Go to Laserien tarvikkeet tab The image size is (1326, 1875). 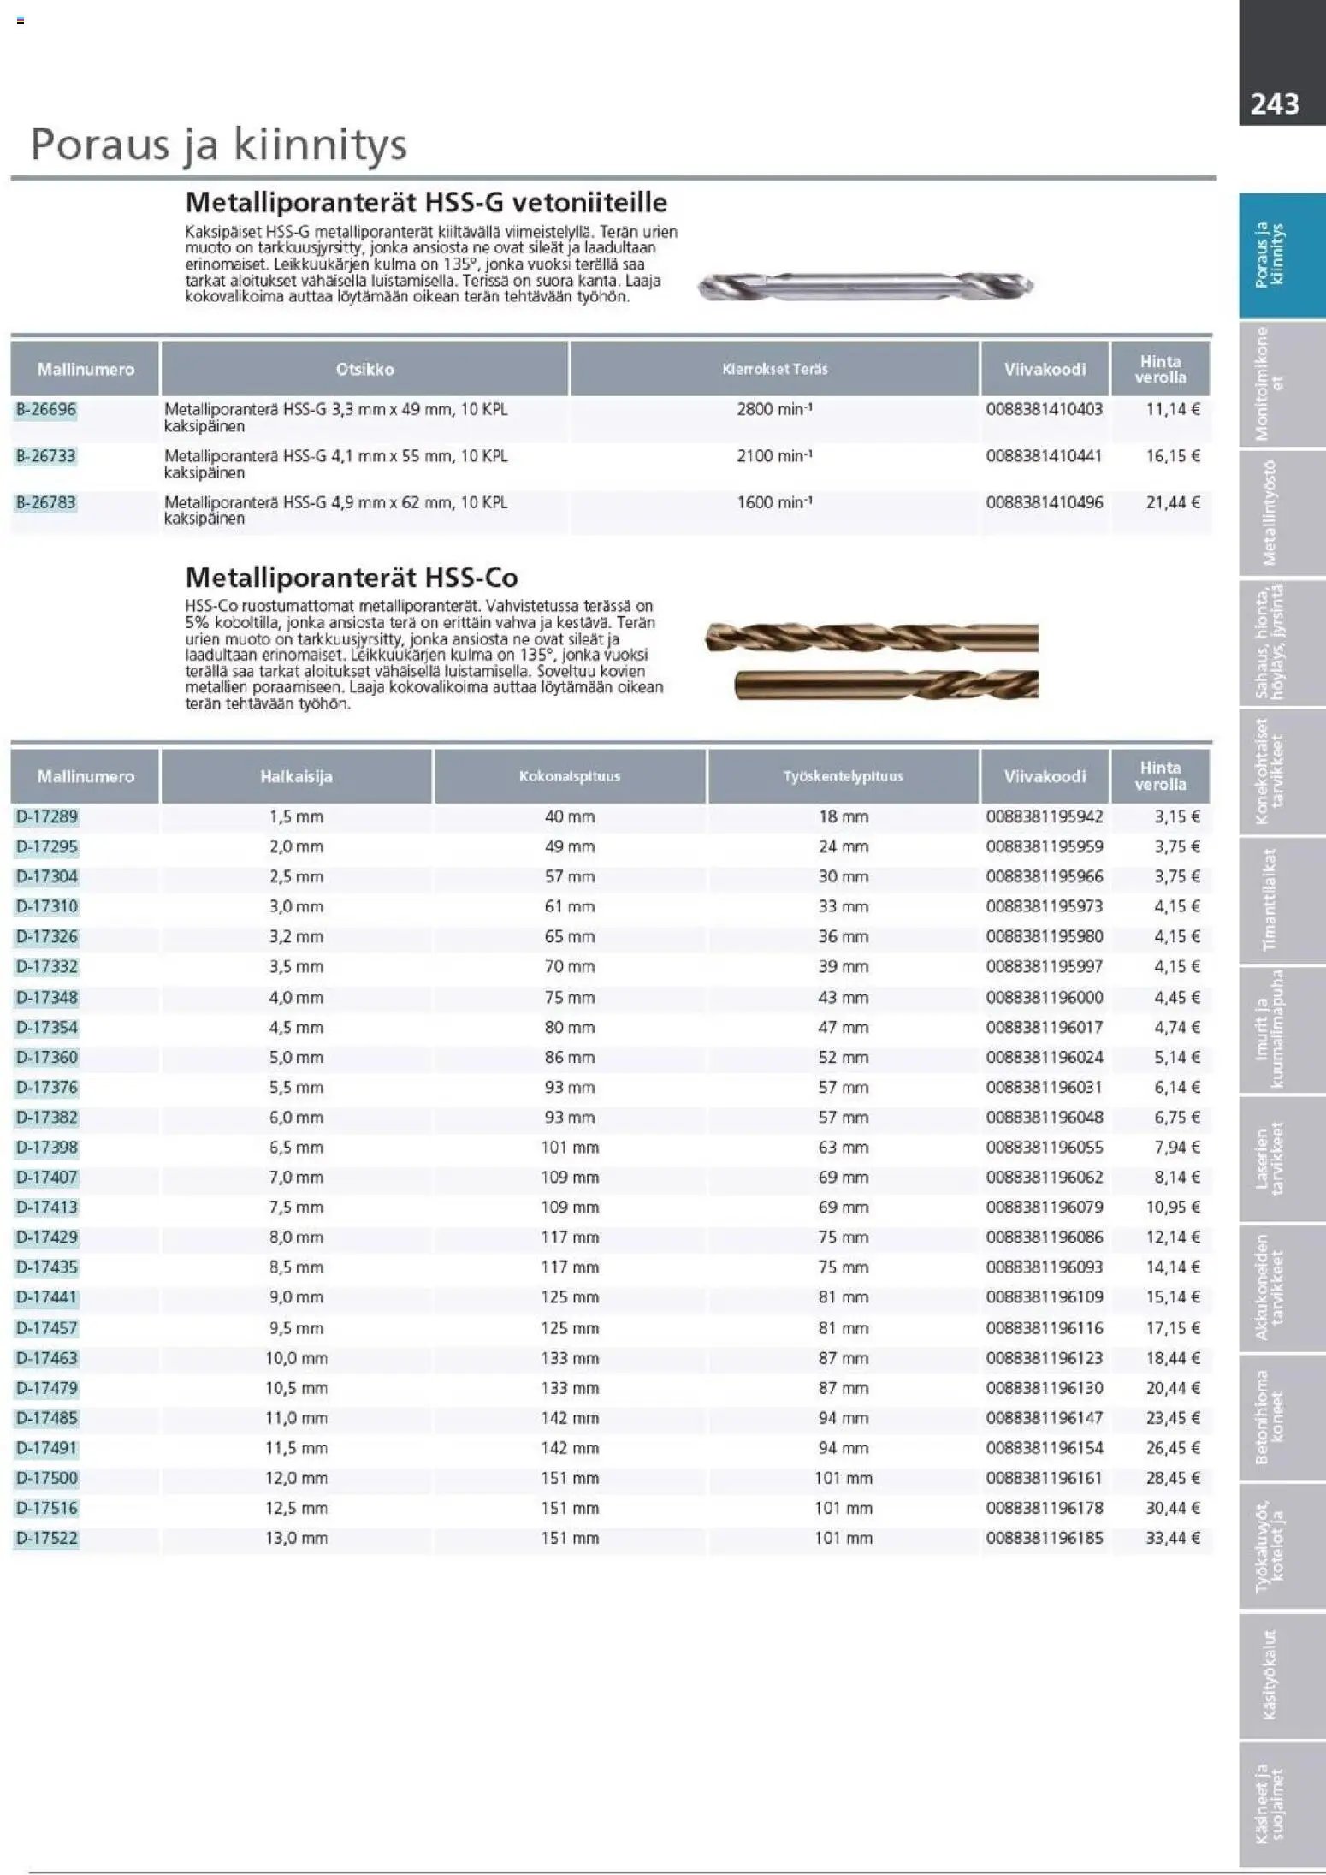point(1282,1159)
